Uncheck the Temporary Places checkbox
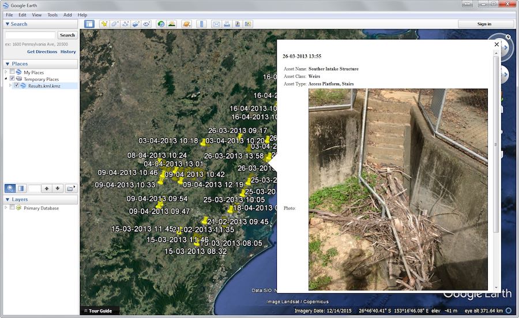 pyautogui.click(x=12, y=78)
